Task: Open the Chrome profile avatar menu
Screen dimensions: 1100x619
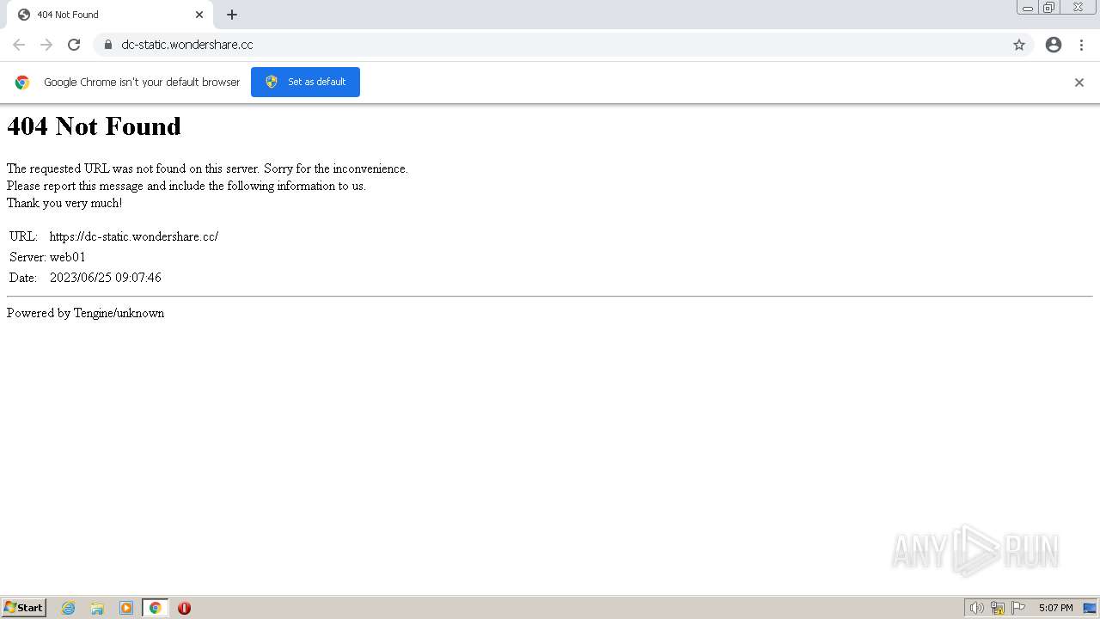Action: (1054, 45)
